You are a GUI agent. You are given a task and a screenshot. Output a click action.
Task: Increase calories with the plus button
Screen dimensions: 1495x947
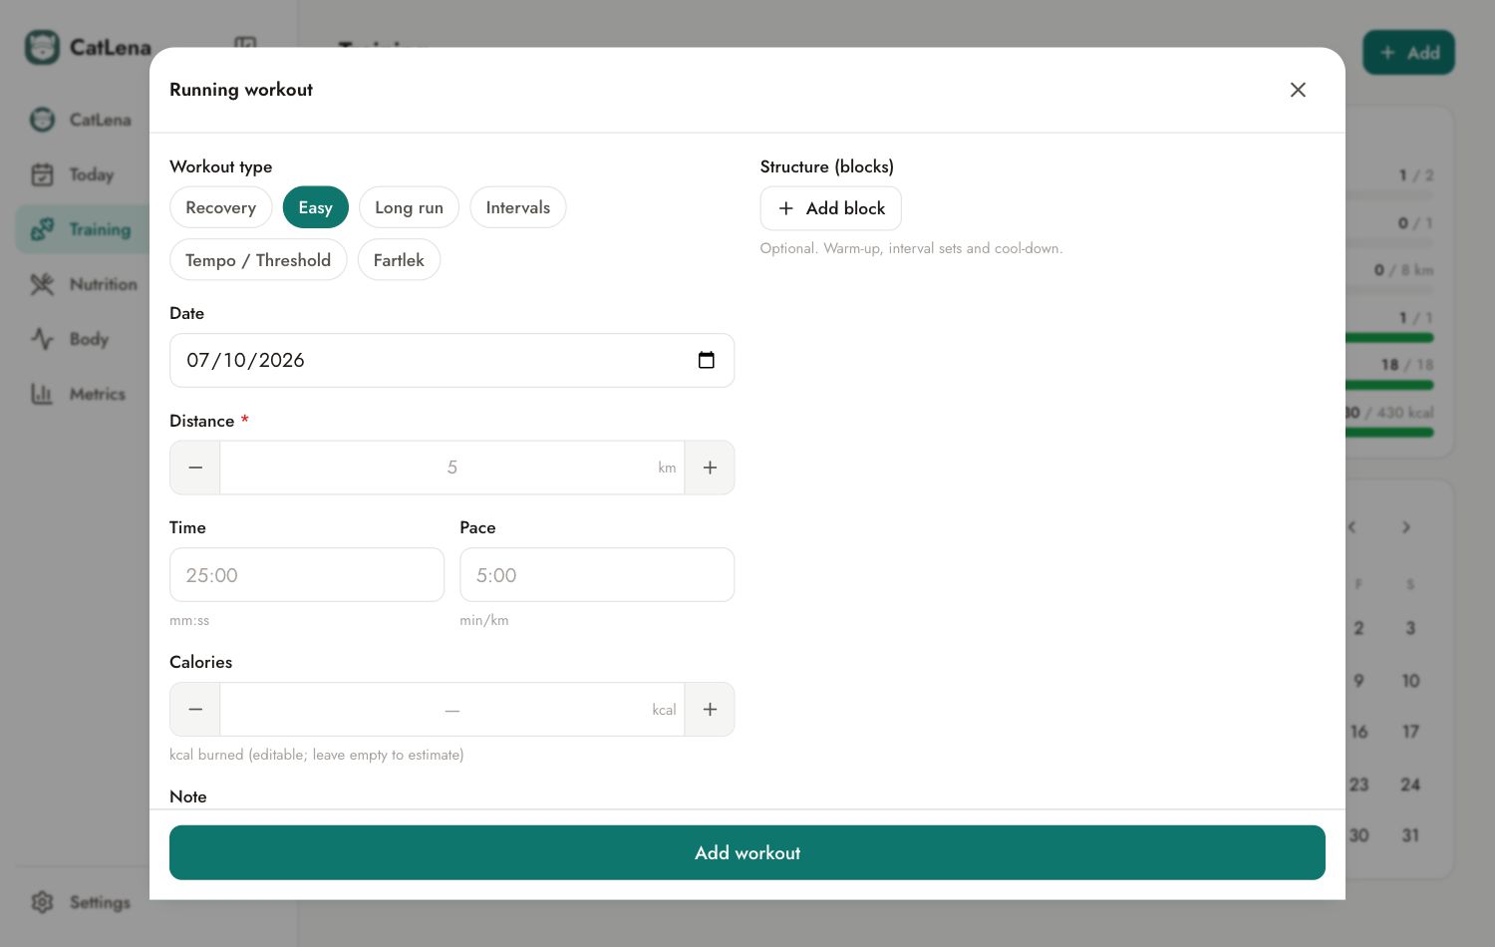coord(710,710)
